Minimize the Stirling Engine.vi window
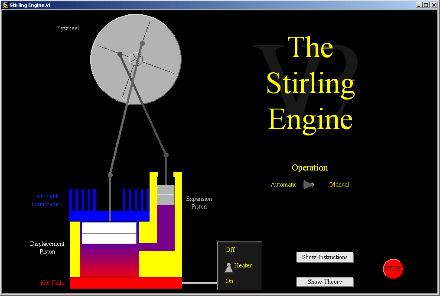Screen dimensions: 440x296 (419, 5)
